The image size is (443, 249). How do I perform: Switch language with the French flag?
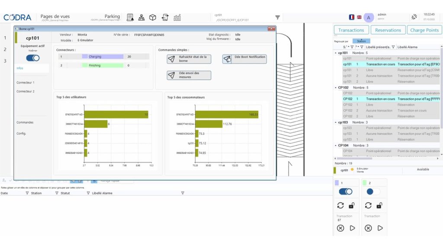351,17
